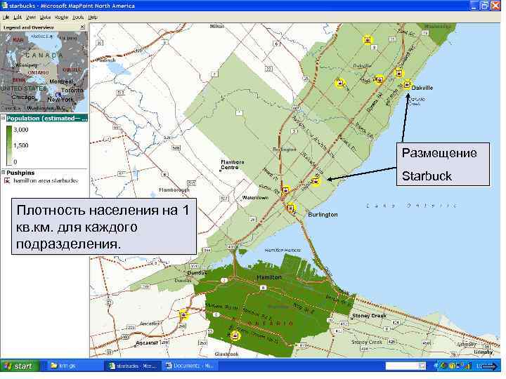506x379 pixels.
Task: Open the Edit menu
Action: [18, 17]
